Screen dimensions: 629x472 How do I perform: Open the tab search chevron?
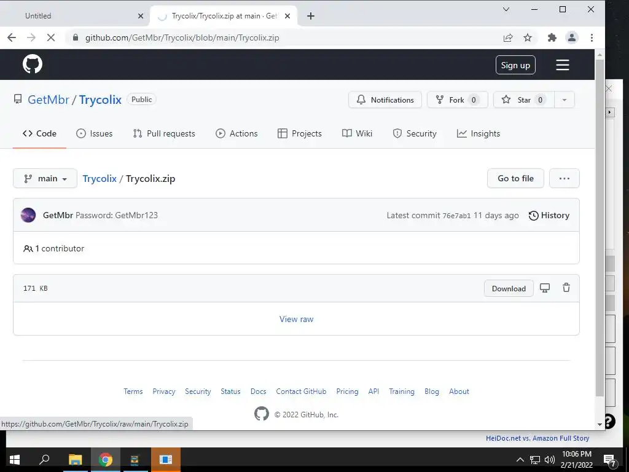point(506,9)
